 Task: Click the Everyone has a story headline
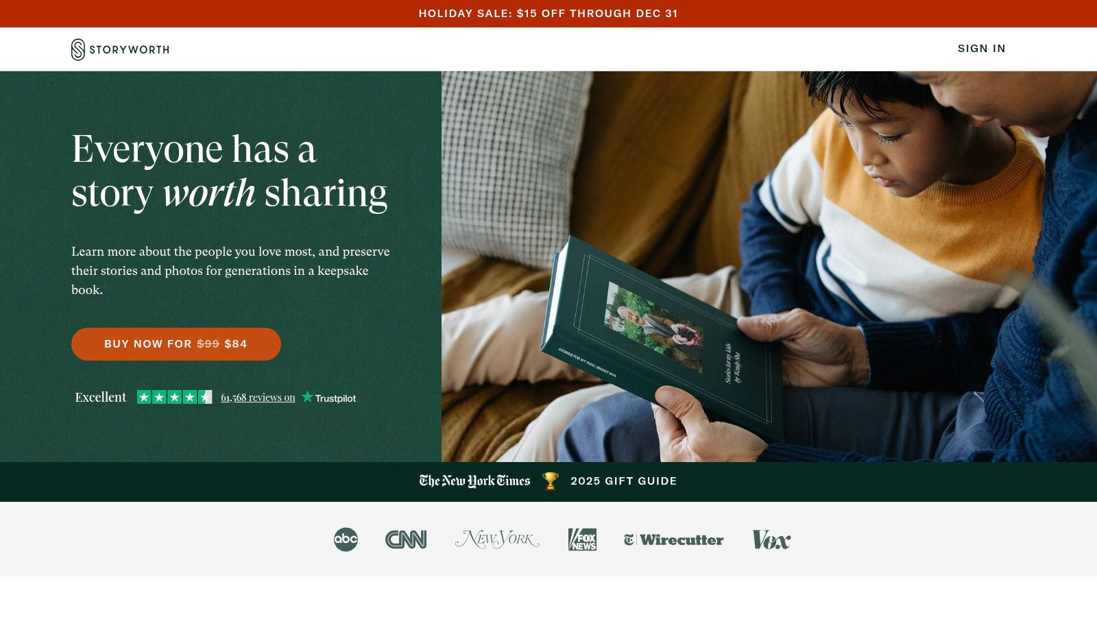[230, 171]
